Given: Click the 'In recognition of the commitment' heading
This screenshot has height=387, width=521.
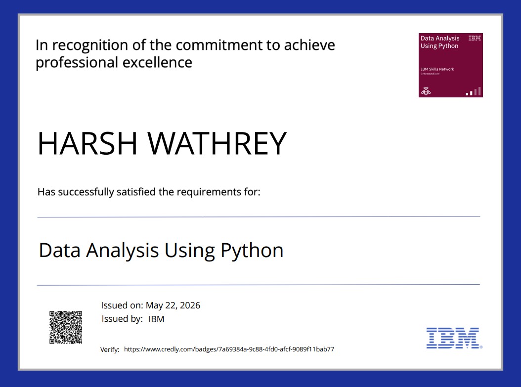Looking at the screenshot, I should point(185,45).
